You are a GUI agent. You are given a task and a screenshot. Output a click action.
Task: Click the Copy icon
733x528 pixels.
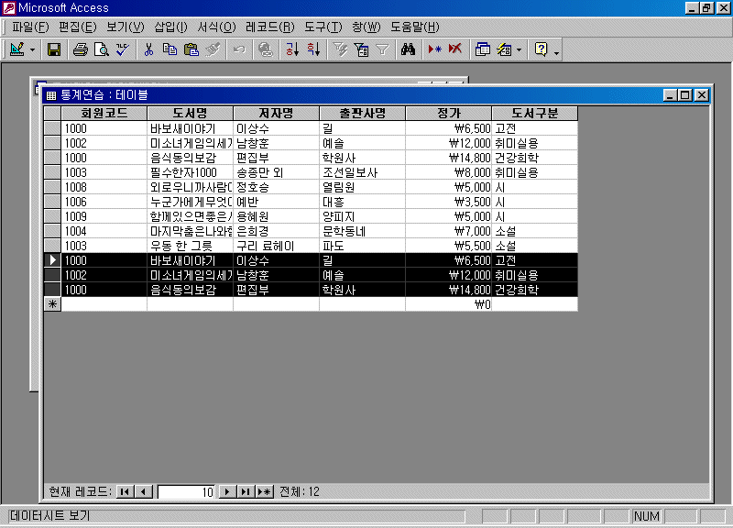170,49
